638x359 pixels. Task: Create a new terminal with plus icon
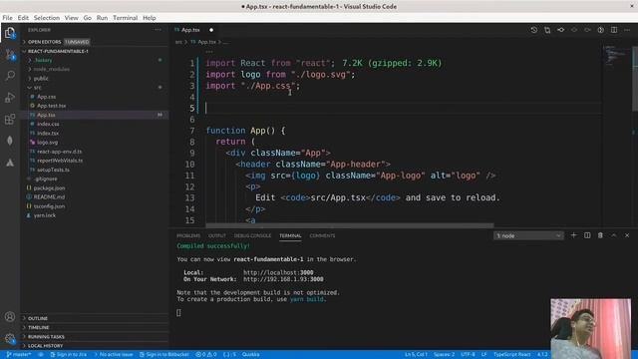(x=574, y=235)
